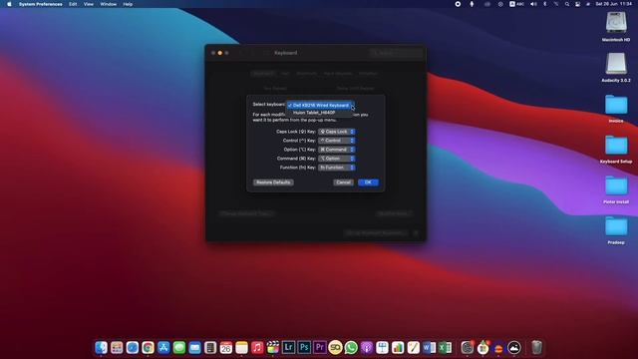Viewport: 638px width, 359px height.
Task: Launch Final Cut Pro from the Dock
Action: [273, 348]
